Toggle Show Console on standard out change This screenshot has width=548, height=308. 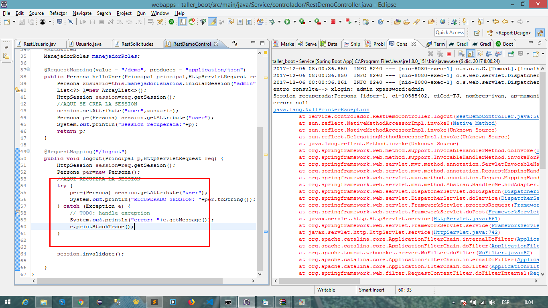pyautogui.click(x=489, y=54)
